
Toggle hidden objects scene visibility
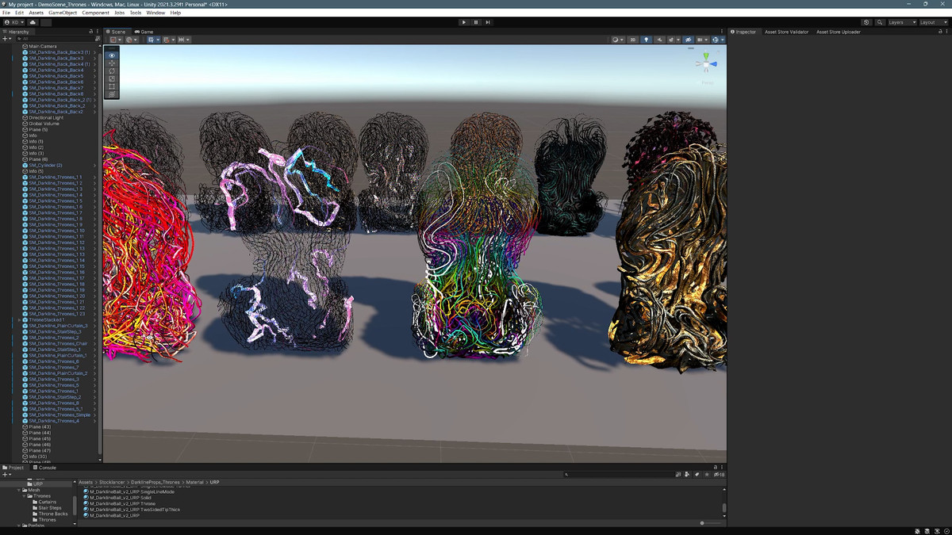688,40
